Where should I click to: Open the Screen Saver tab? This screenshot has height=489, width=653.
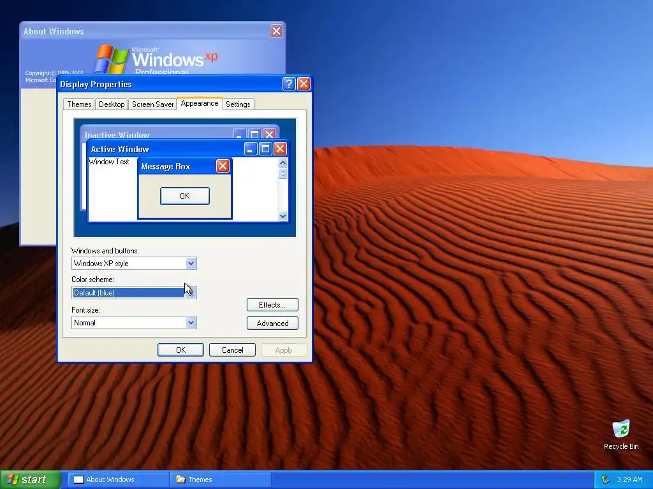152,104
